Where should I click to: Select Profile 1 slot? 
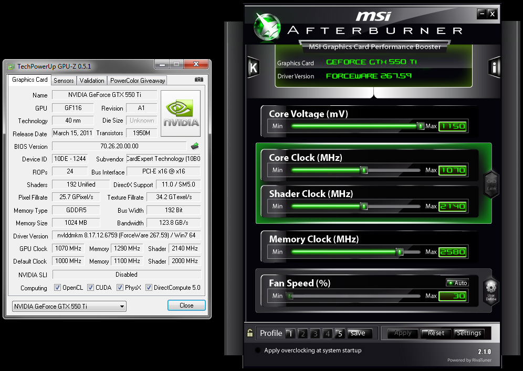pyautogui.click(x=290, y=333)
